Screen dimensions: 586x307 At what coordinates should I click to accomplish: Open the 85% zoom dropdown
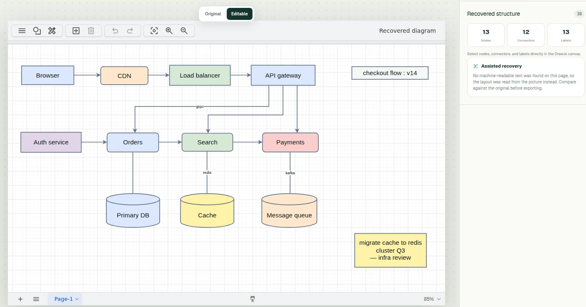(x=432, y=299)
